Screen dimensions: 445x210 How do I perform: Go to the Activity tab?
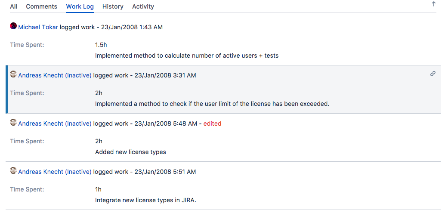point(143,6)
